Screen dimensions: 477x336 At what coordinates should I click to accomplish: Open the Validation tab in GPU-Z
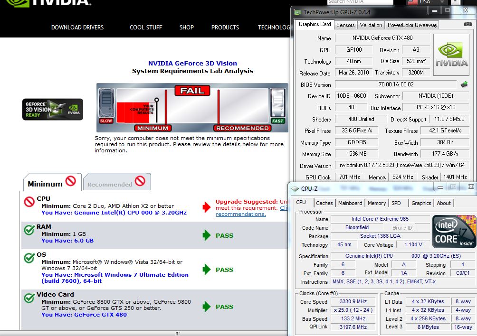[371, 25]
